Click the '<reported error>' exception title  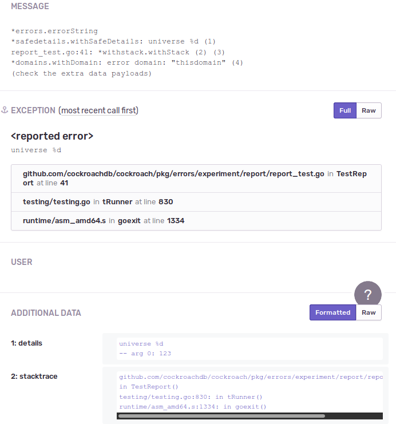(x=52, y=136)
